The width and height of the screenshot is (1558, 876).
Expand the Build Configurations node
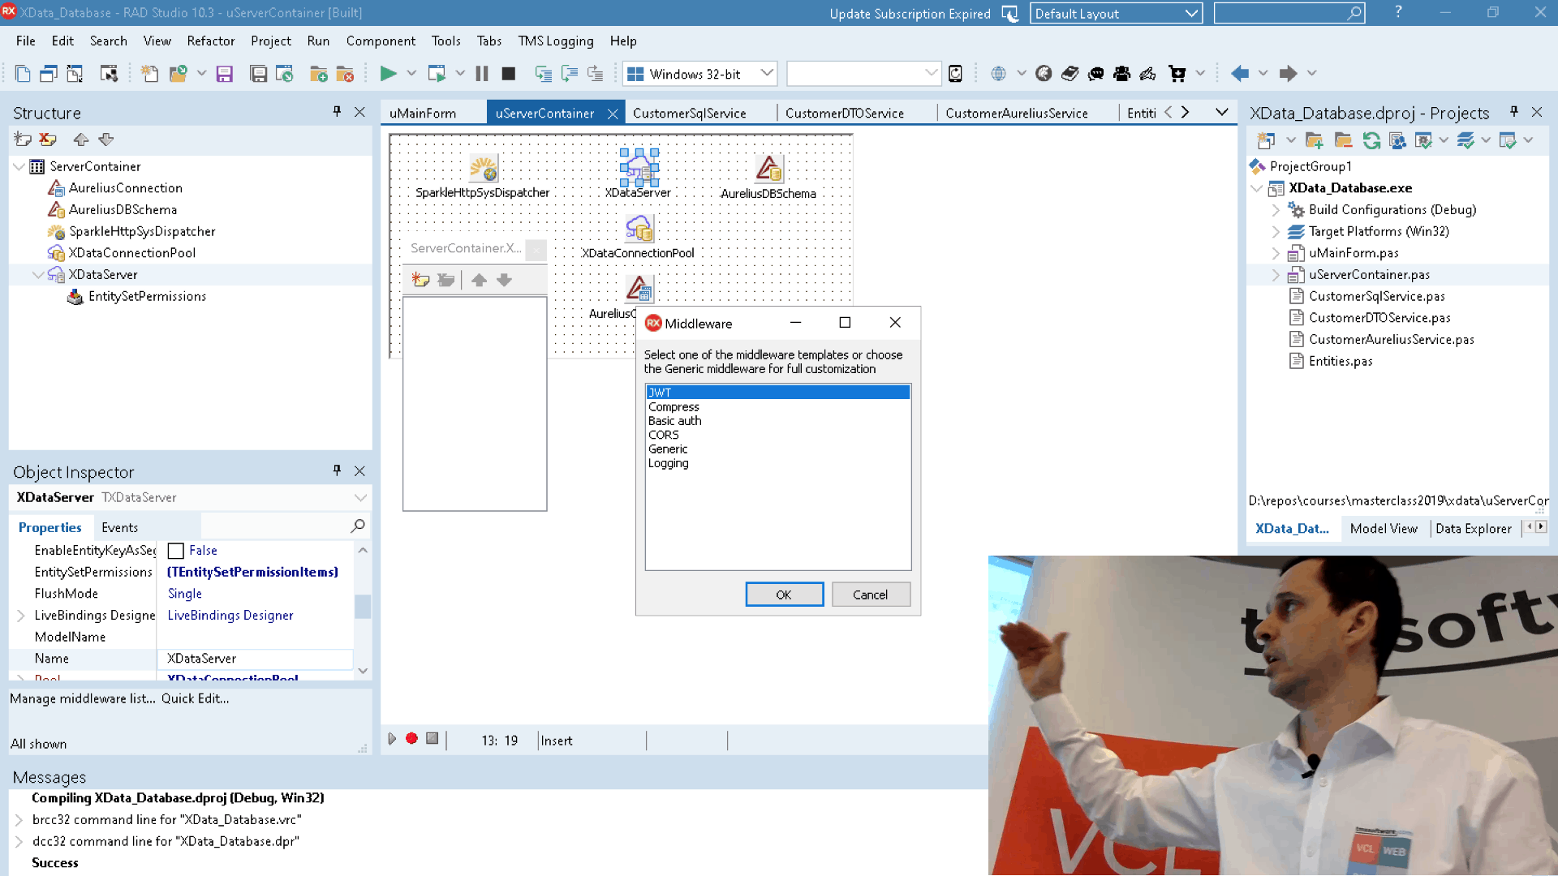[1276, 209]
